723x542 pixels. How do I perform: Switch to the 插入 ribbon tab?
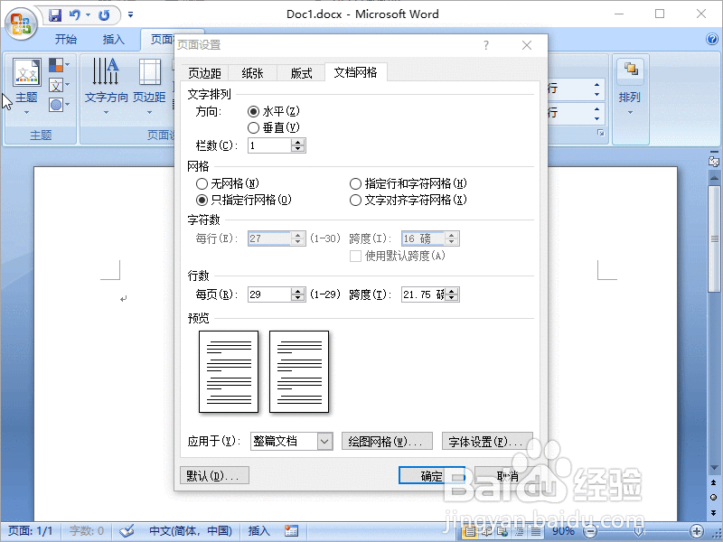click(113, 39)
